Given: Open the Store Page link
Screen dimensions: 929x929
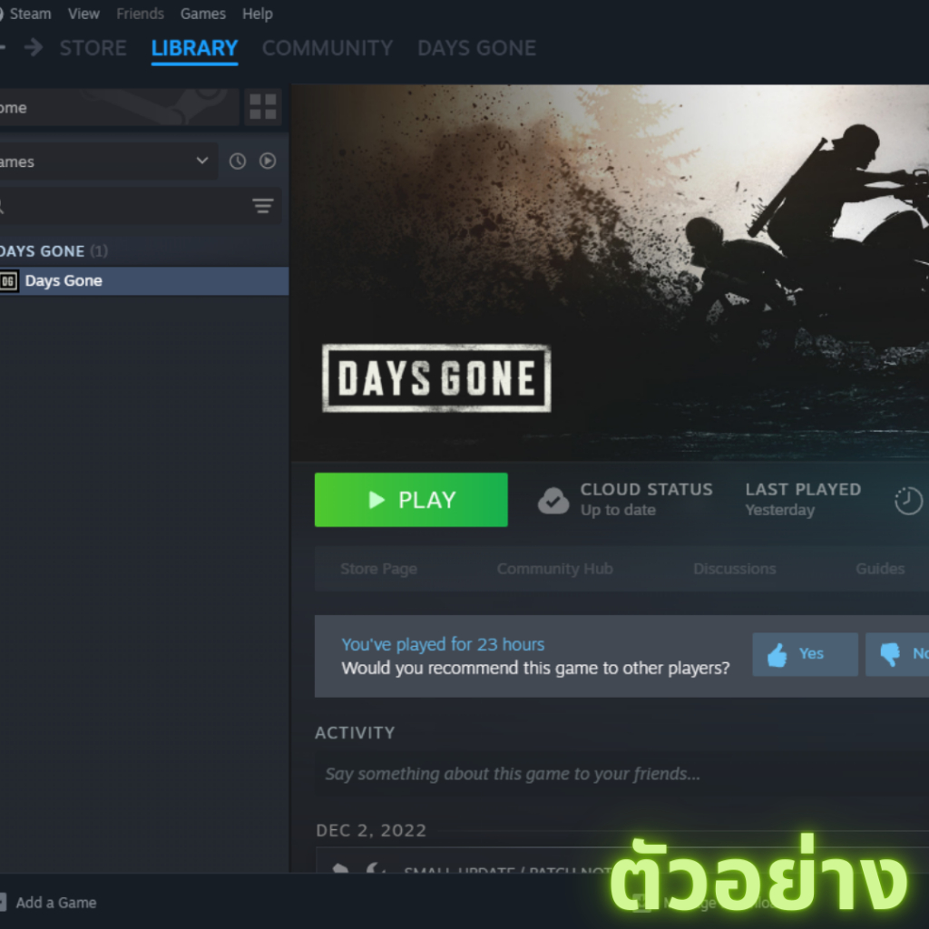Looking at the screenshot, I should pyautogui.click(x=378, y=569).
